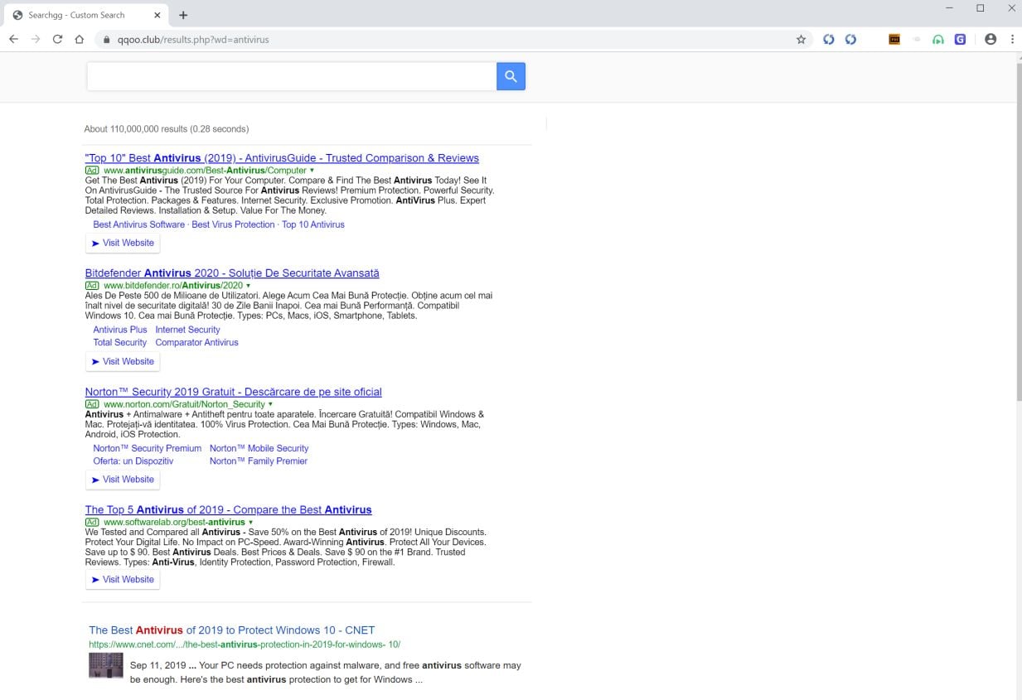Click the blue magnifier search button
This screenshot has height=700, width=1022.
tap(511, 76)
